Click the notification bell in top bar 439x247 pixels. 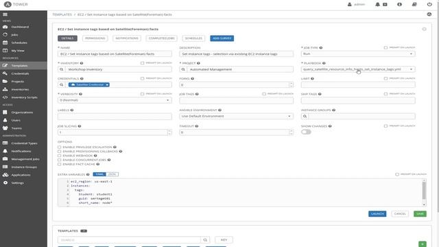(x=377, y=5)
